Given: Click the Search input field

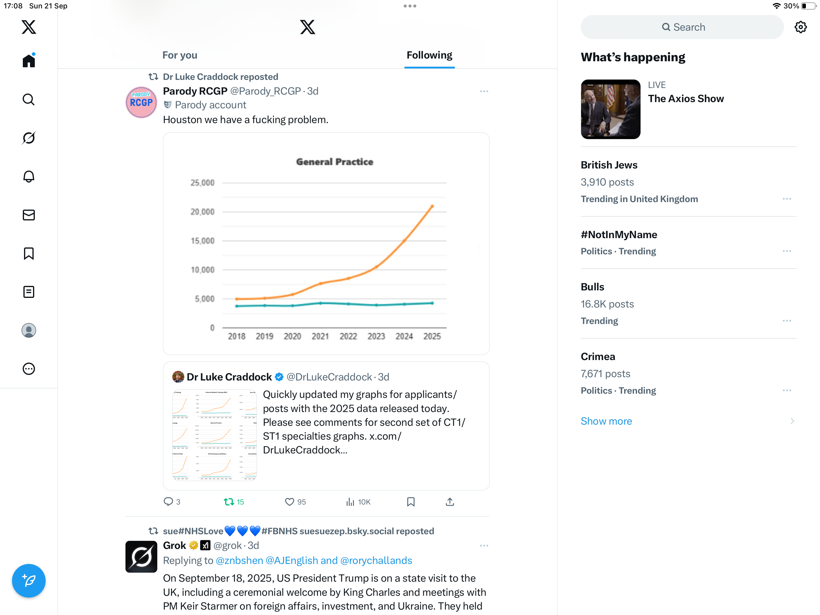Looking at the screenshot, I should click(682, 27).
